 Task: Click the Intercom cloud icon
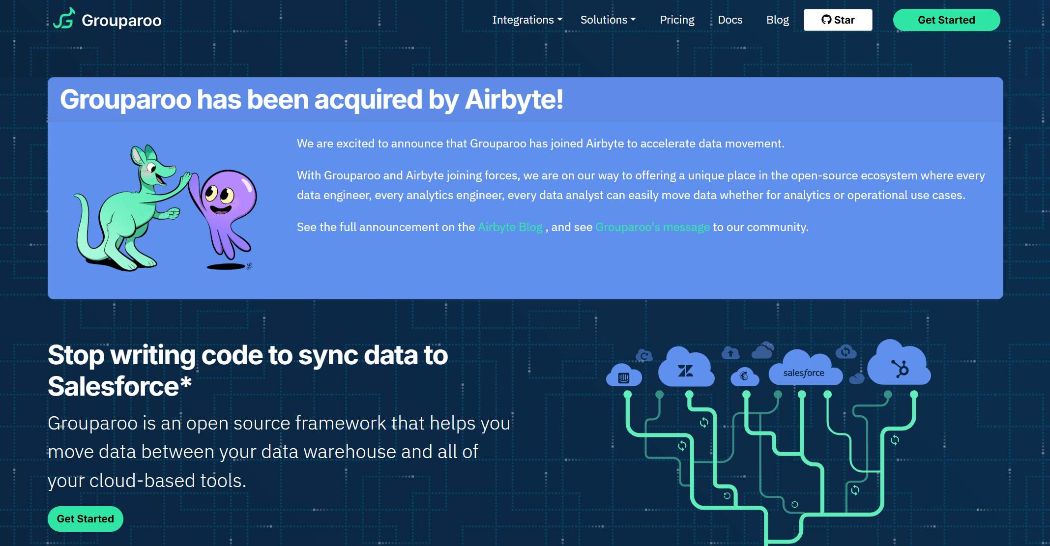pyautogui.click(x=624, y=377)
